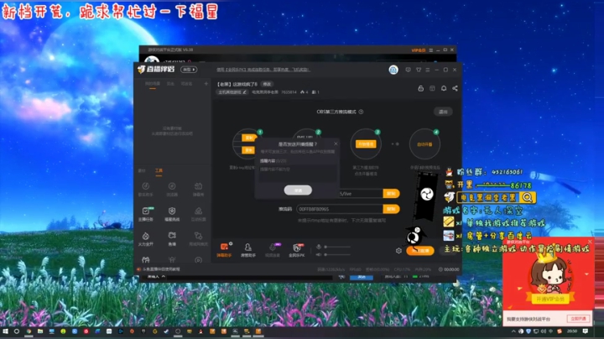Screen dimensions: 604x339
Task: Toggle the lock icon in the room header
Action: [420, 88]
